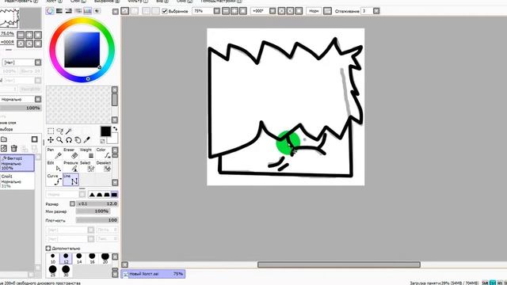Activate the Line tool
The height and width of the screenshot is (285, 507).
71,180
